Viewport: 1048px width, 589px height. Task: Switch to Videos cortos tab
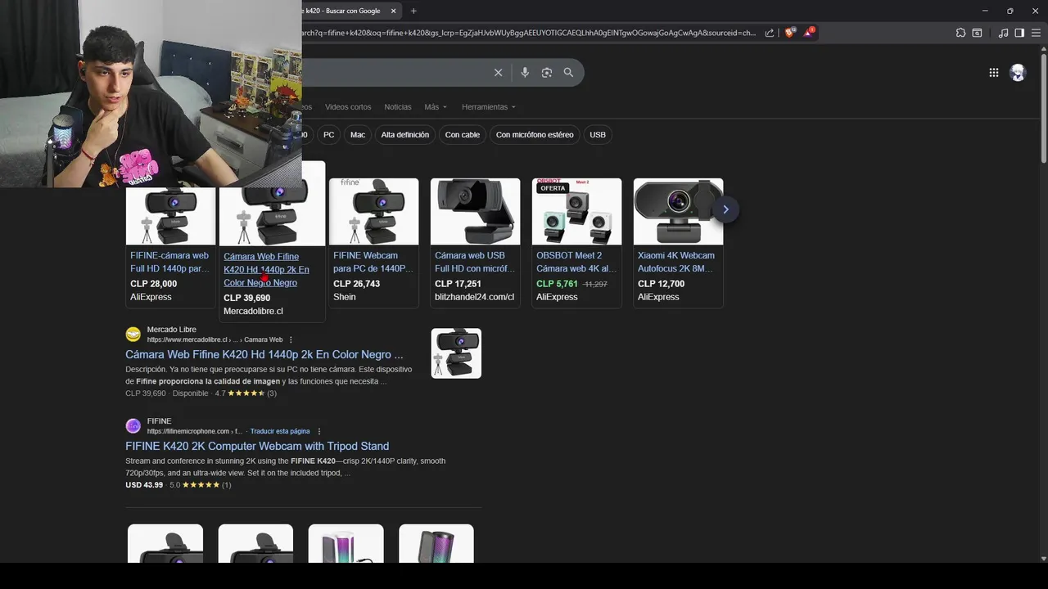[348, 107]
